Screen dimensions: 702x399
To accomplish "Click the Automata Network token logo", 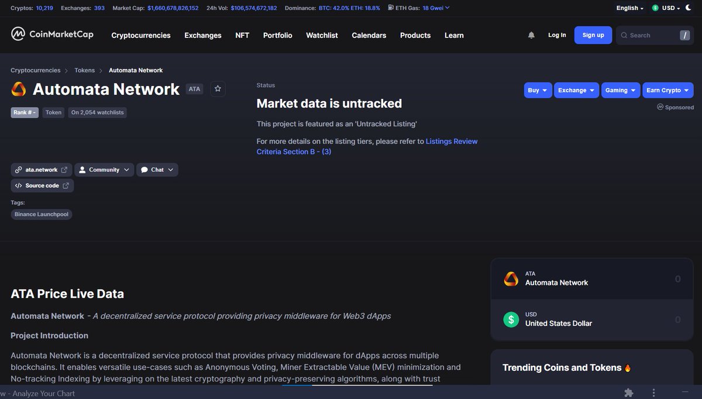I will click(19, 89).
